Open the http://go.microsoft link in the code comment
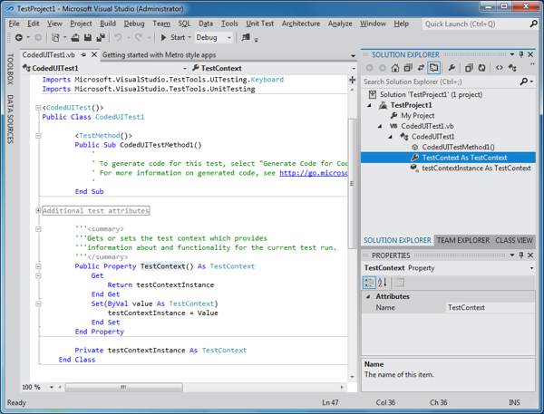Image resolution: width=544 pixels, height=414 pixels. [314, 173]
